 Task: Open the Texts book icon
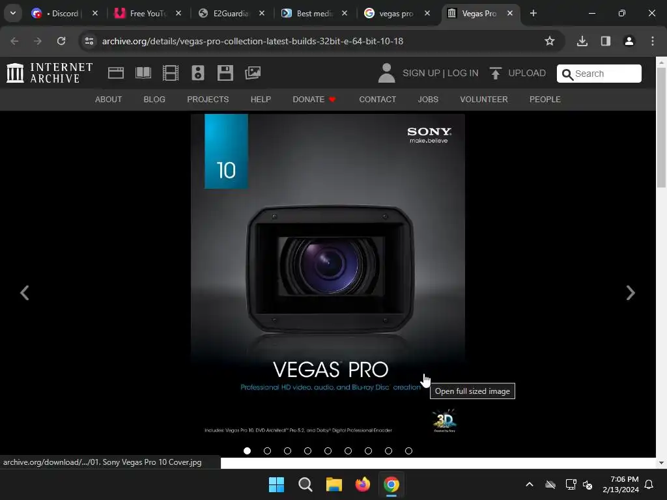[x=143, y=73]
